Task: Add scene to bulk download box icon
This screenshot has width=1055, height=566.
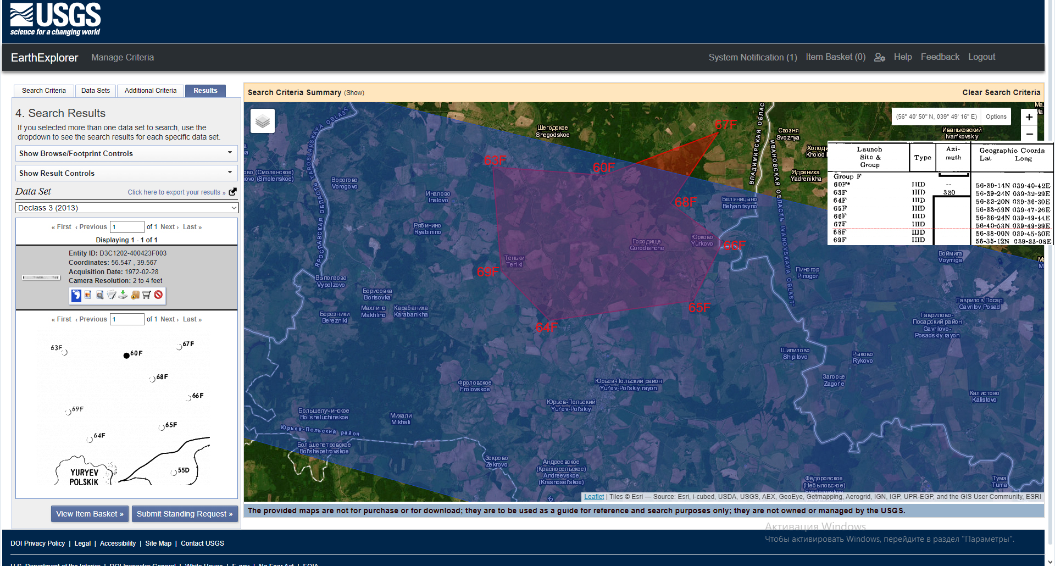Action: 135,295
